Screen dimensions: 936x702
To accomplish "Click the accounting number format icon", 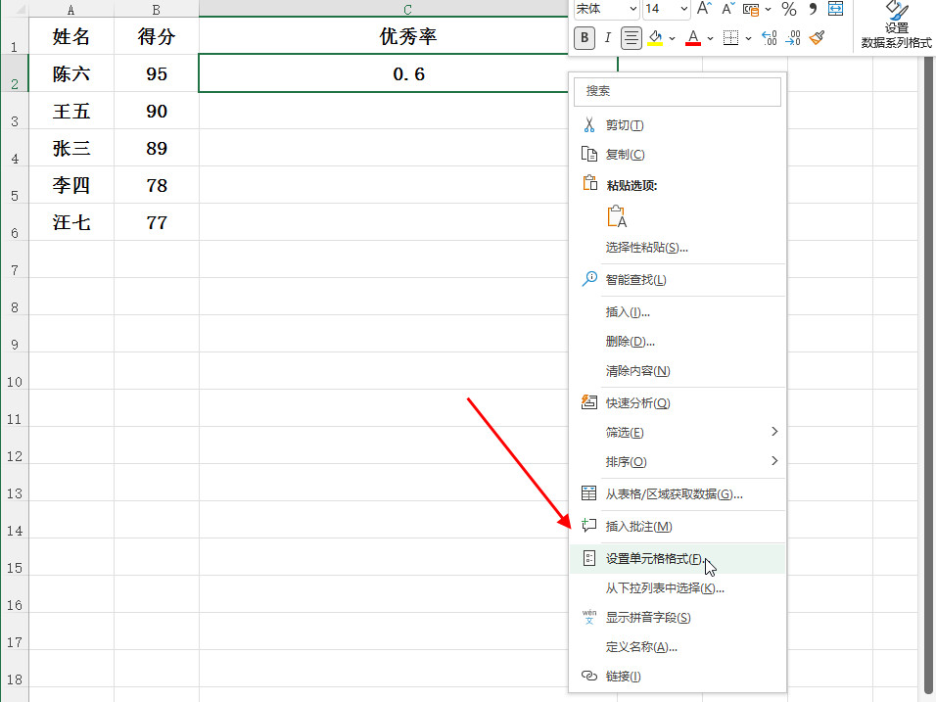I will coord(751,9).
